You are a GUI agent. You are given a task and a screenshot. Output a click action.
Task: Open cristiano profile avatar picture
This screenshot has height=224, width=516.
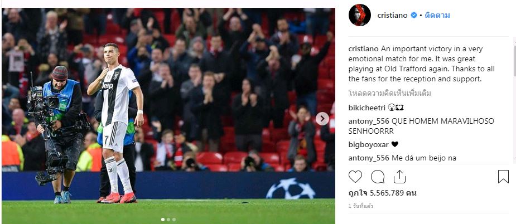pos(360,15)
